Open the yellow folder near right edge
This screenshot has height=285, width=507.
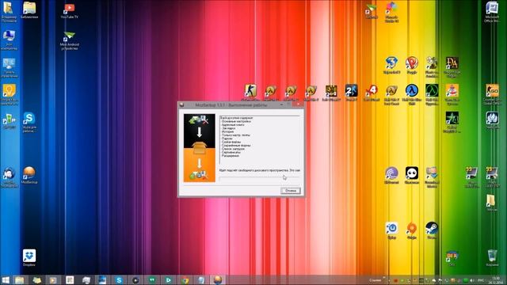[x=492, y=203]
